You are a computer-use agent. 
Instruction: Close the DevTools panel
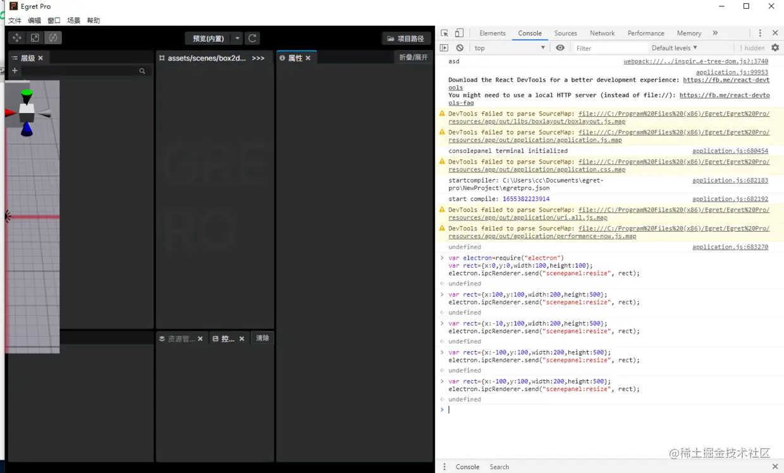tap(775, 33)
